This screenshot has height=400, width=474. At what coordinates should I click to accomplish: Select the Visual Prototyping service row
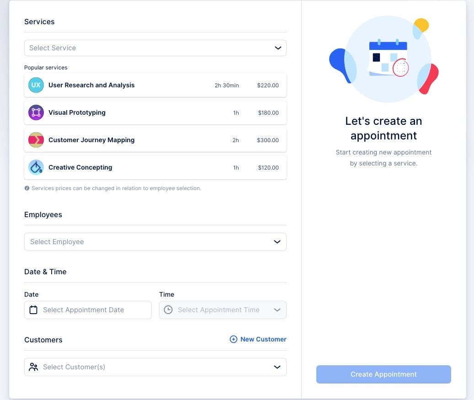tap(155, 112)
